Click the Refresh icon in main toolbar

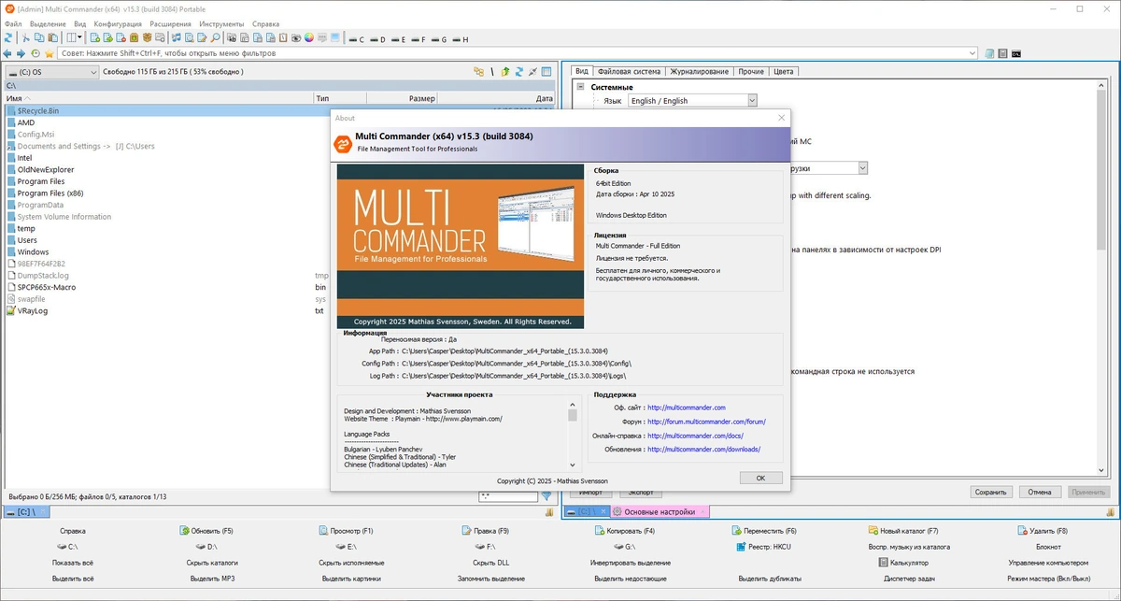(8, 38)
